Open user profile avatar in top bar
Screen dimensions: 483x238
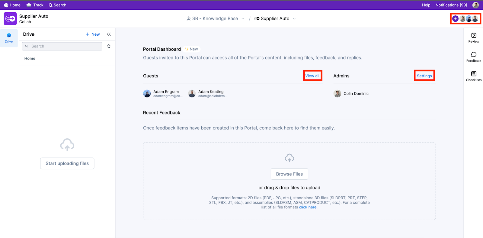pyautogui.click(x=475, y=5)
